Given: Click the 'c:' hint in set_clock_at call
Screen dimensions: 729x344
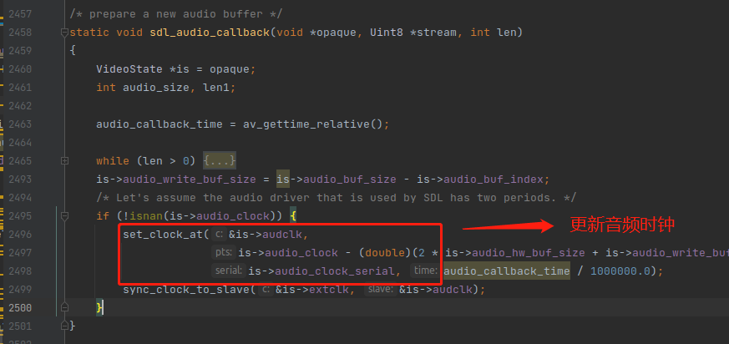Looking at the screenshot, I should click(219, 234).
